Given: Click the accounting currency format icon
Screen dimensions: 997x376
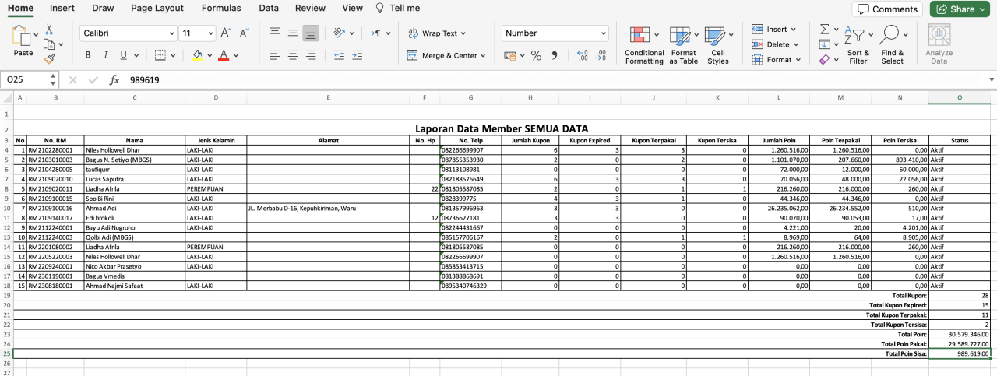Looking at the screenshot, I should 509,55.
